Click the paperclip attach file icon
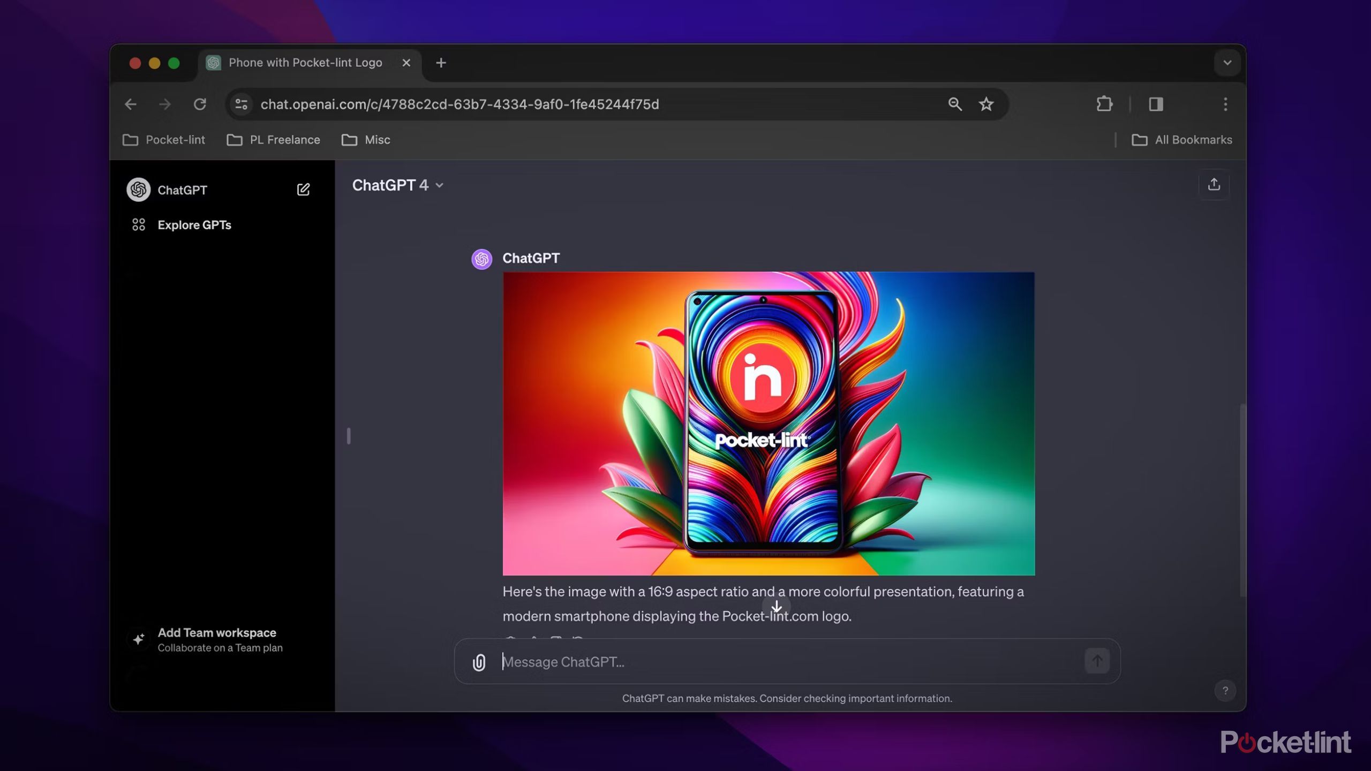Image resolution: width=1371 pixels, height=771 pixels. coord(479,662)
